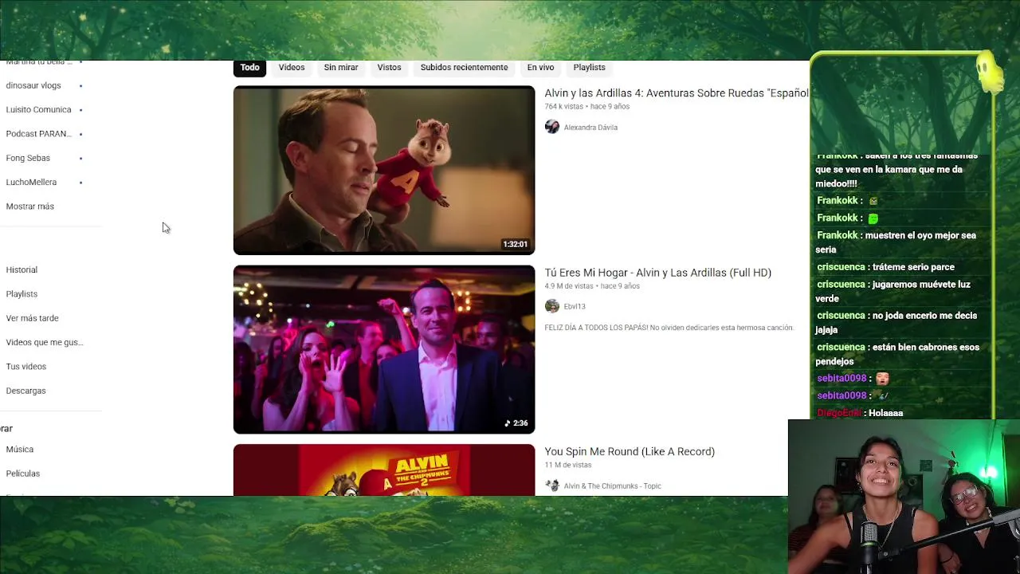This screenshot has width=1020, height=574.
Task: Open Alvin & The Chipmunks Topic avatar
Action: pos(552,486)
